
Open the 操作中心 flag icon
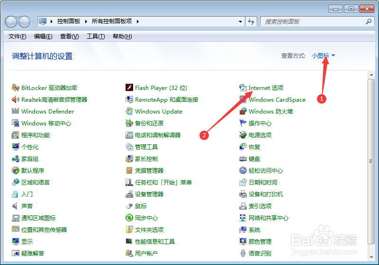243,123
